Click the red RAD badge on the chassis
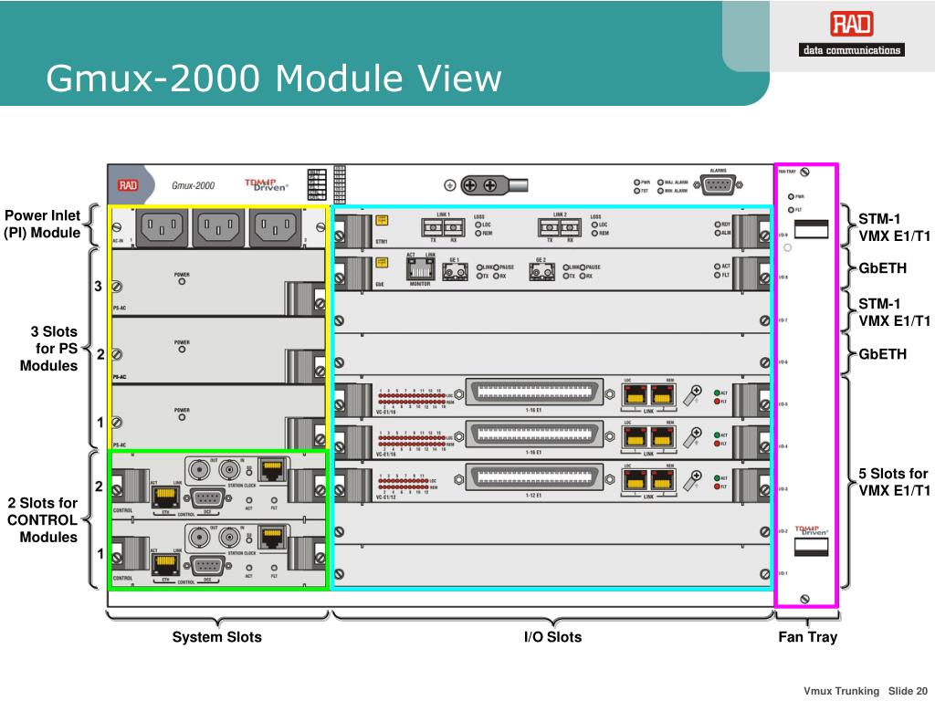This screenshot has height=701, width=935. (128, 185)
